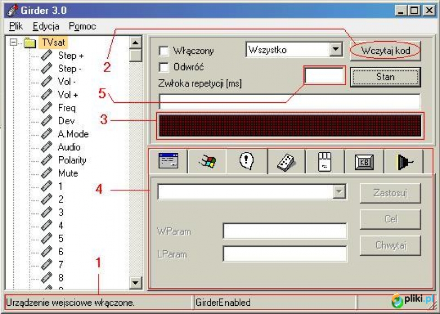This screenshot has width=440, height=314.
Task: Collapse the TVsat tree node
Action: coord(13,43)
